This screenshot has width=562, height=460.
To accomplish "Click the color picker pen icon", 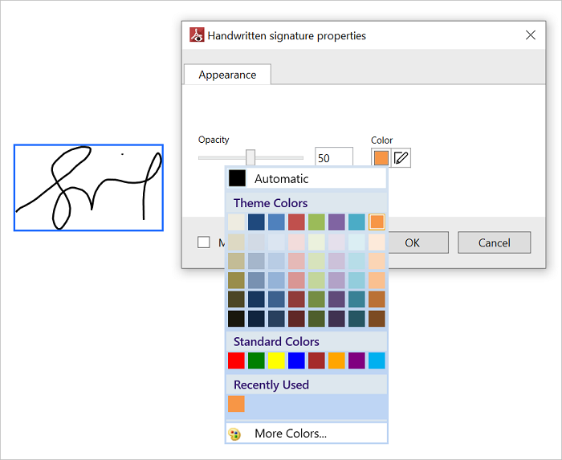I will 401,158.
